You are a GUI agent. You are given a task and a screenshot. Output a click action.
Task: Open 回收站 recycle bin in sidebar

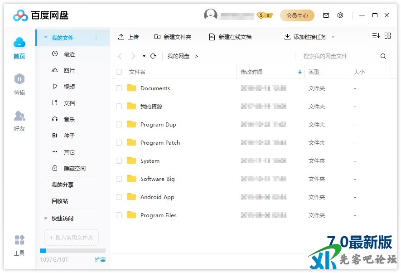point(60,201)
